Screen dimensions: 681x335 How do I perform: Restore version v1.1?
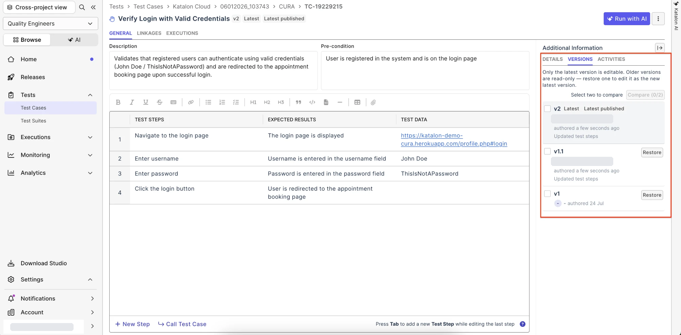(652, 152)
